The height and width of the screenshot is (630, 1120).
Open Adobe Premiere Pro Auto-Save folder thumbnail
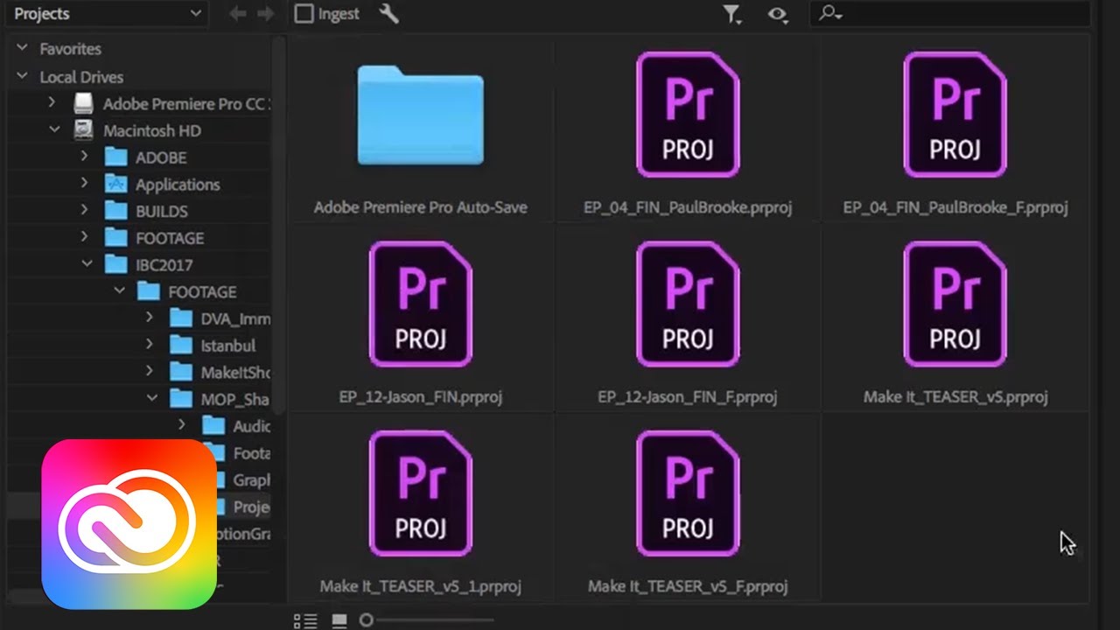point(420,115)
